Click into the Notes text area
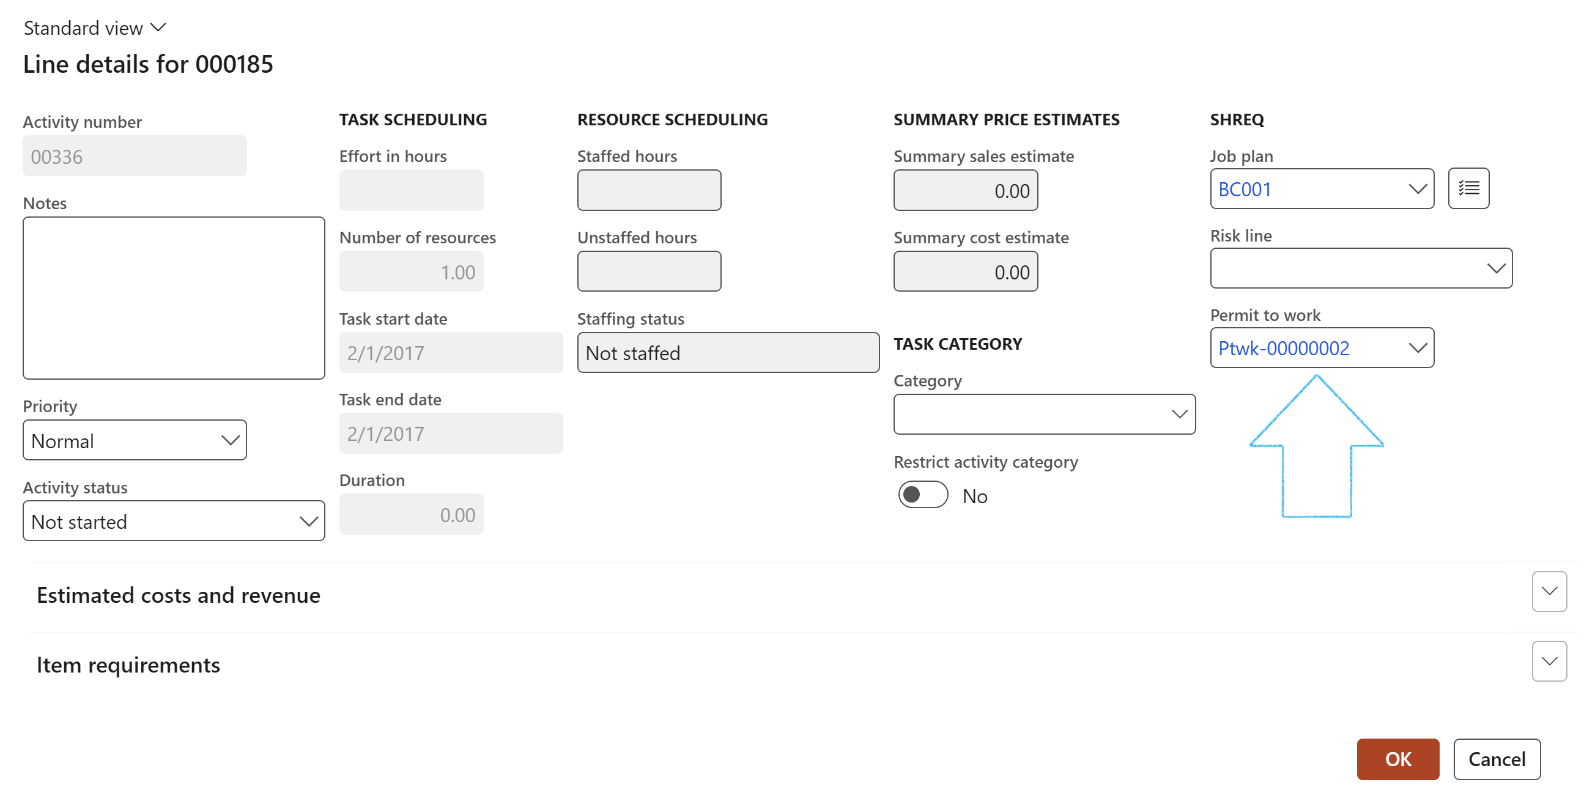1595x804 pixels. click(173, 298)
